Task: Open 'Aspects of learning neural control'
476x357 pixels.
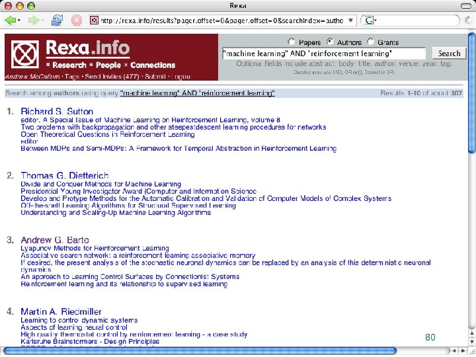Action: (x=74, y=327)
